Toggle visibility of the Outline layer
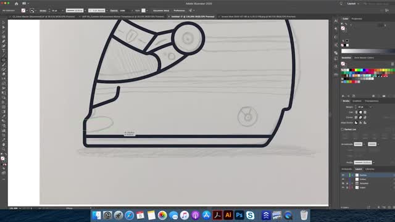This screenshot has height=222, width=395. pyautogui.click(x=343, y=175)
